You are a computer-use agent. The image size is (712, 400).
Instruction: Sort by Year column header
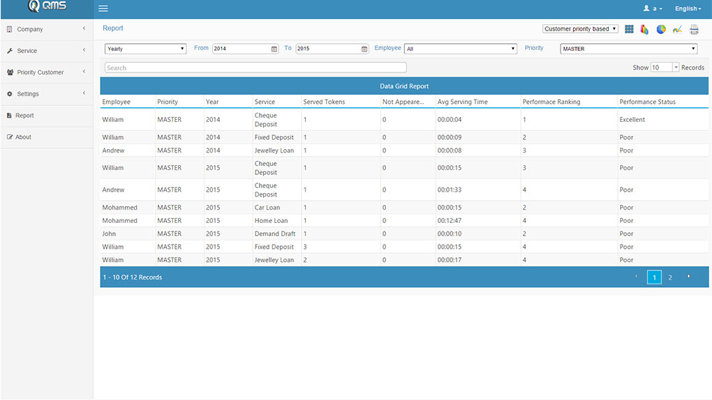pyautogui.click(x=212, y=102)
